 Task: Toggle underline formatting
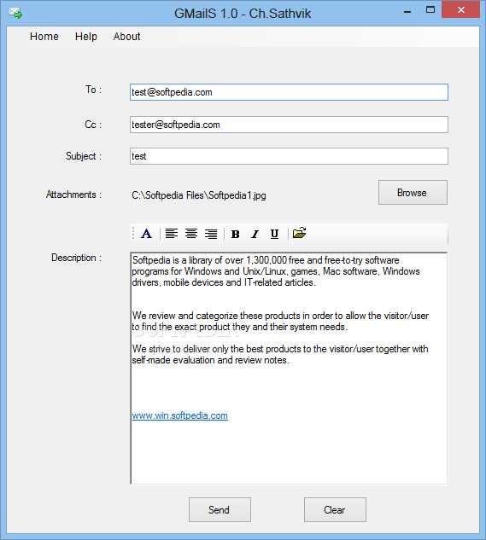tap(274, 235)
